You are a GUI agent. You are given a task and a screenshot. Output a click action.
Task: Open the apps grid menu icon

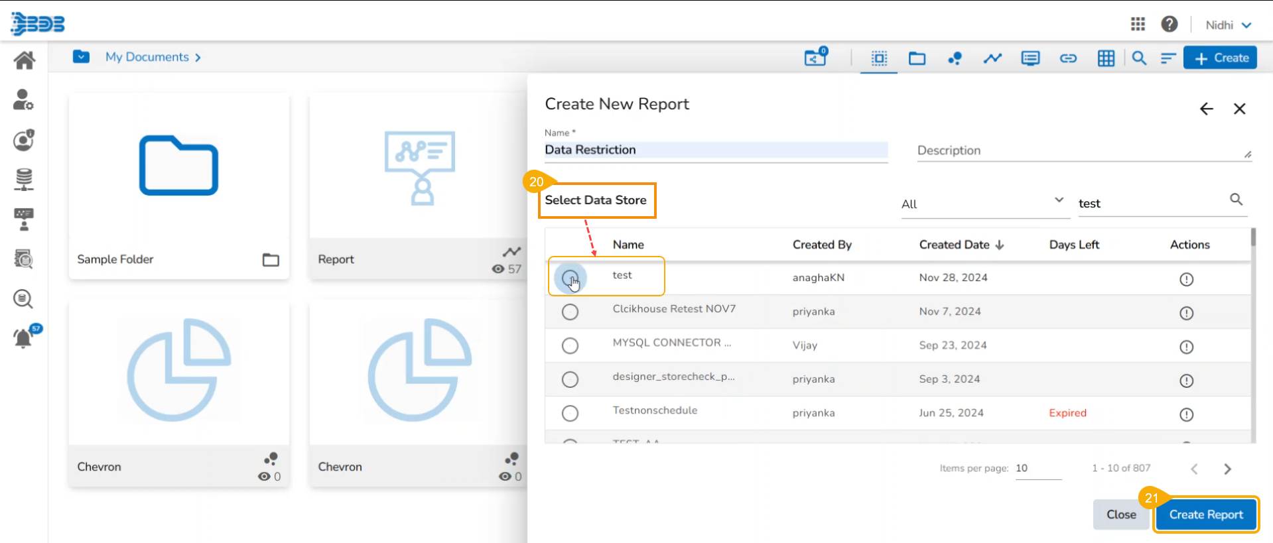point(1138,25)
